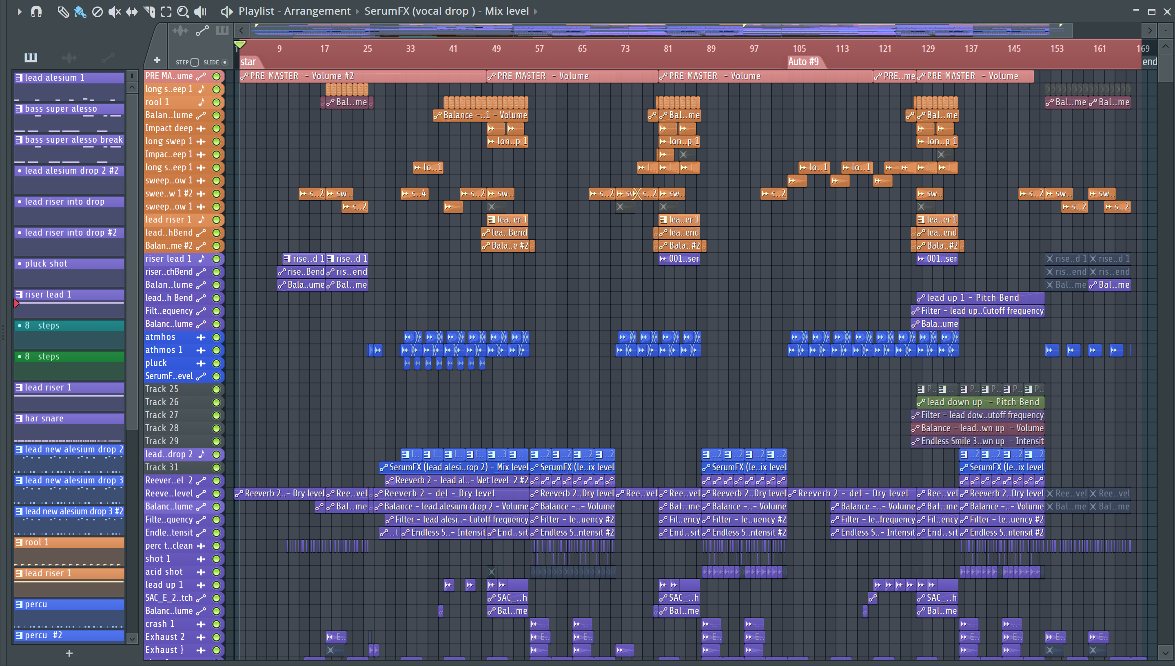Click the 'Auto #9' timeline marker
The width and height of the screenshot is (1175, 666).
click(x=803, y=62)
